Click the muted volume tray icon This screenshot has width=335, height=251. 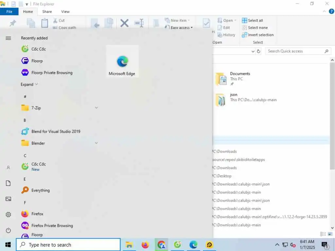coord(293,245)
